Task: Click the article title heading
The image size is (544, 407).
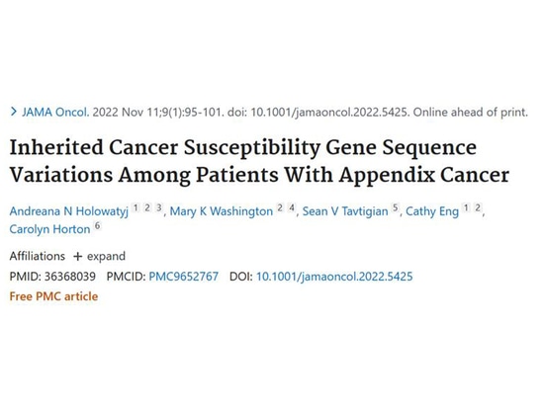Action: (259, 161)
